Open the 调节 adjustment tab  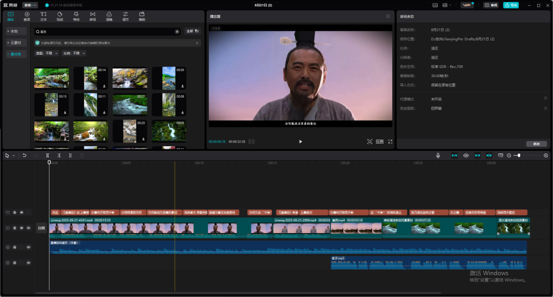tap(125, 16)
